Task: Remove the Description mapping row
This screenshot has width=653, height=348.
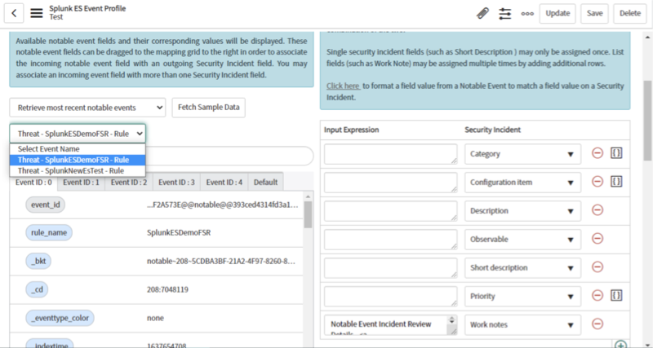Action: coord(597,210)
